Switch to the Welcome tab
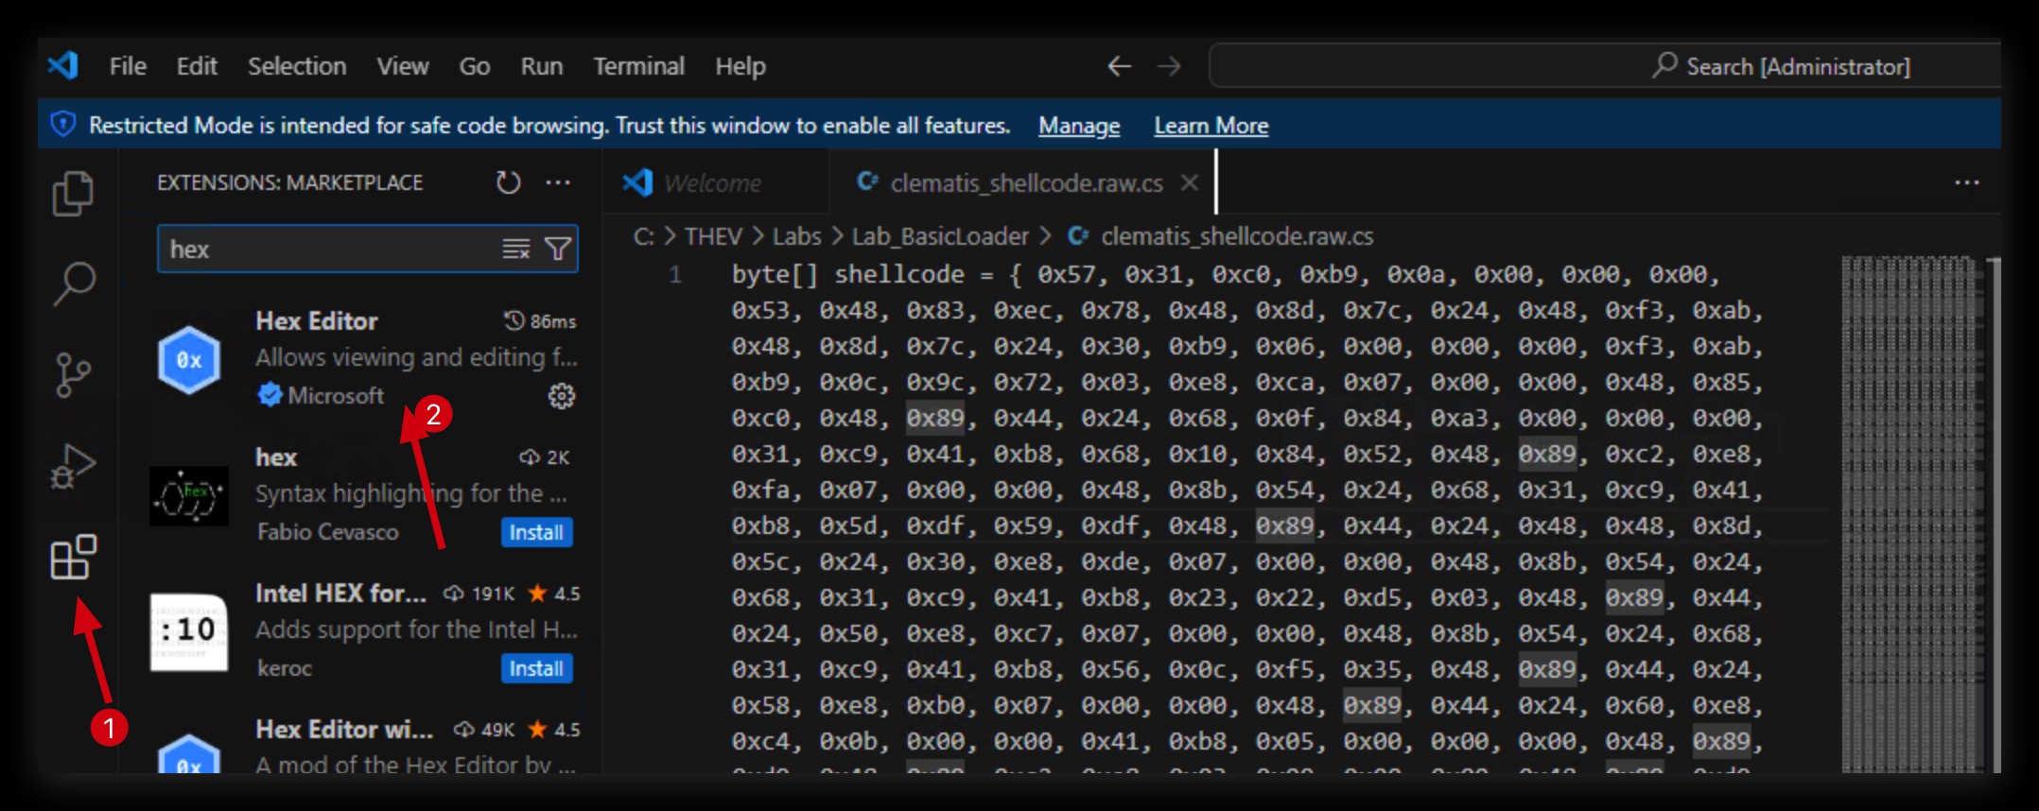2039x811 pixels. [x=714, y=182]
